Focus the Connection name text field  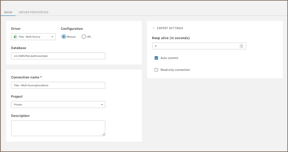(58, 85)
